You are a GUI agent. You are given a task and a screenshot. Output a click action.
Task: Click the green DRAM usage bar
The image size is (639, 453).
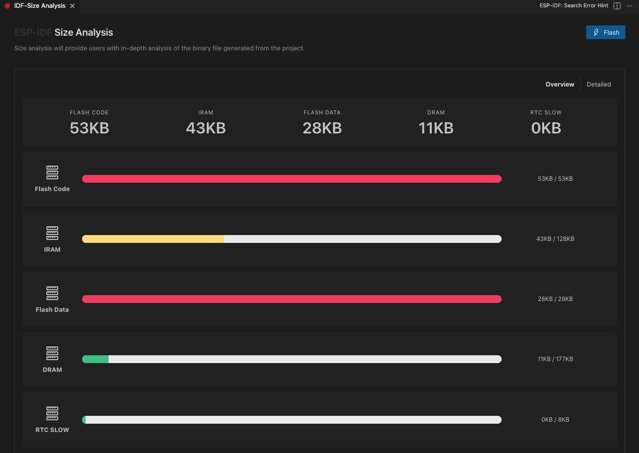pos(95,359)
